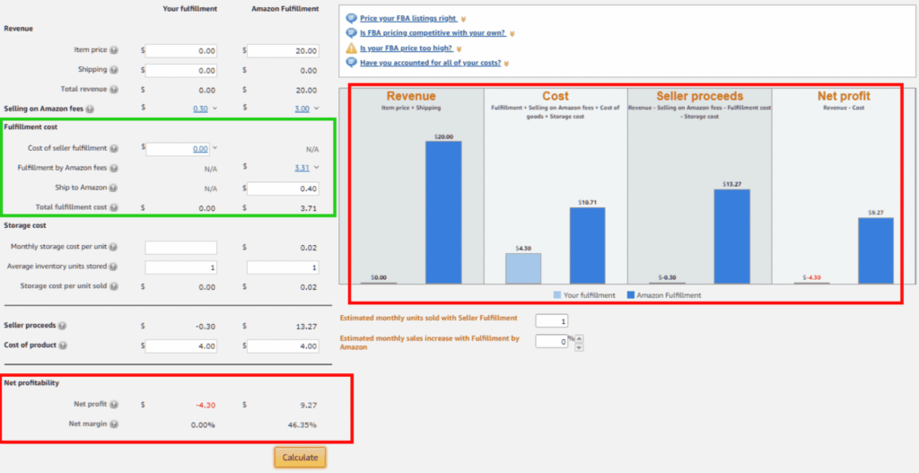919x473 pixels.
Task: Click the help icon beside Shipping
Action: pos(114,70)
